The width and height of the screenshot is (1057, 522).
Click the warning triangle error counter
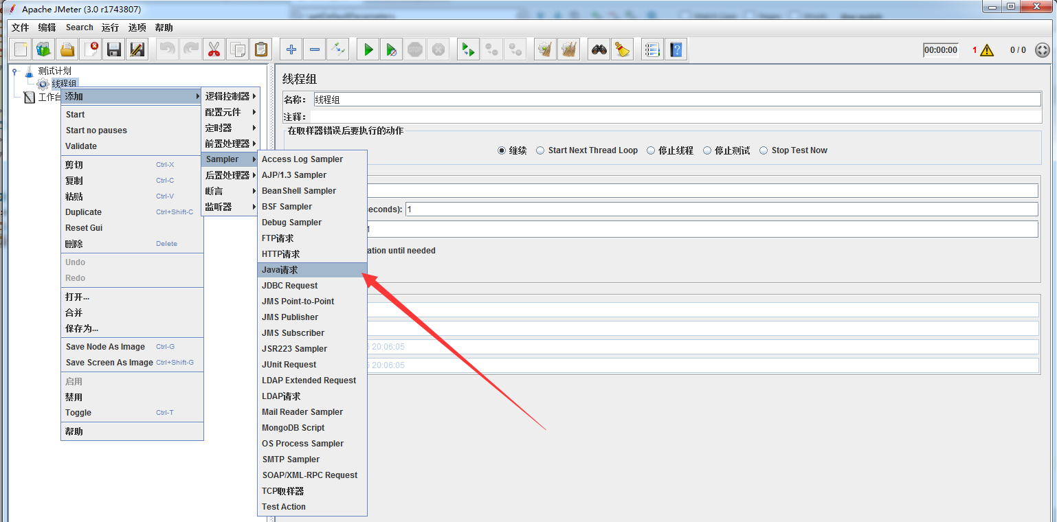click(x=987, y=50)
